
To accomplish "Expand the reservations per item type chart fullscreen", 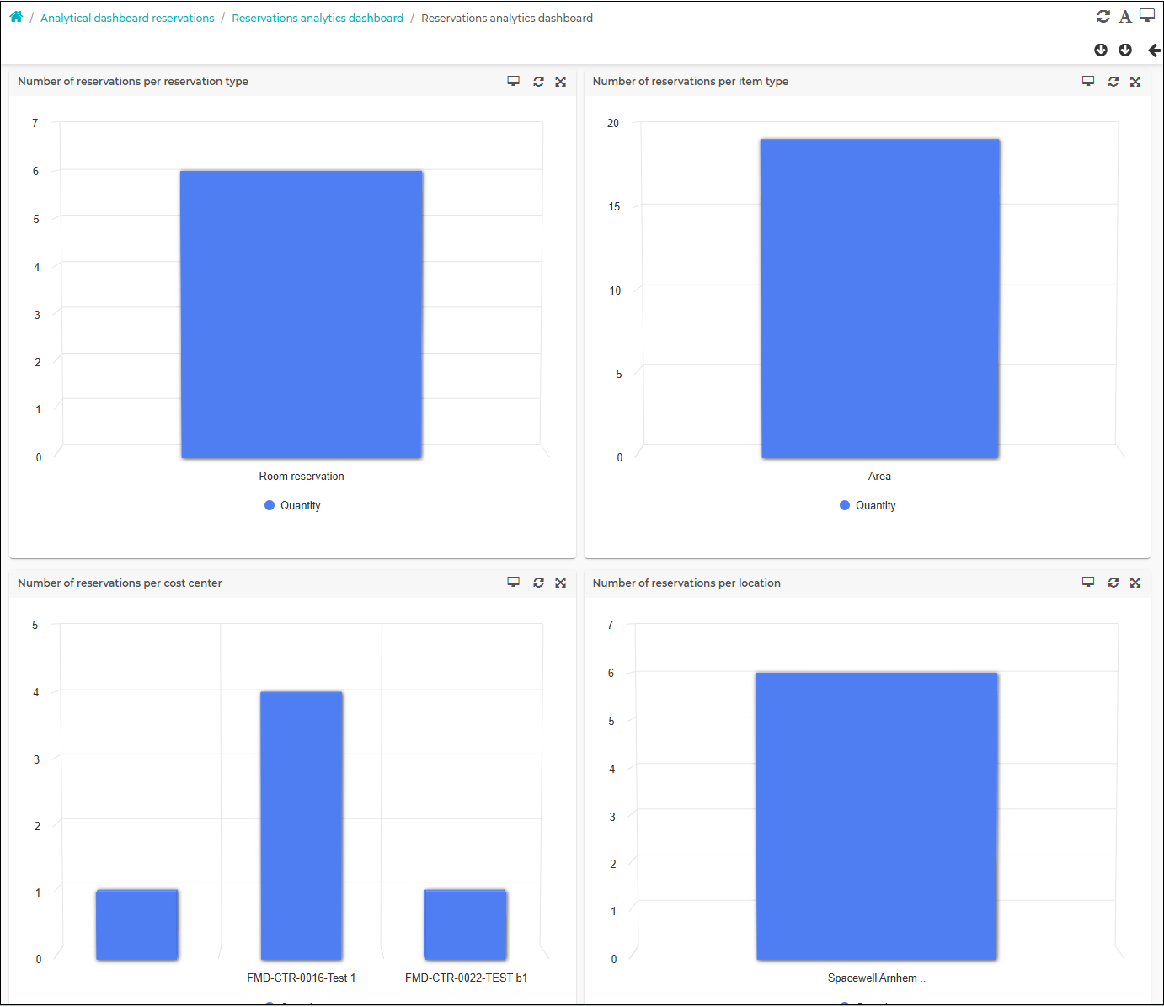I will [1135, 82].
